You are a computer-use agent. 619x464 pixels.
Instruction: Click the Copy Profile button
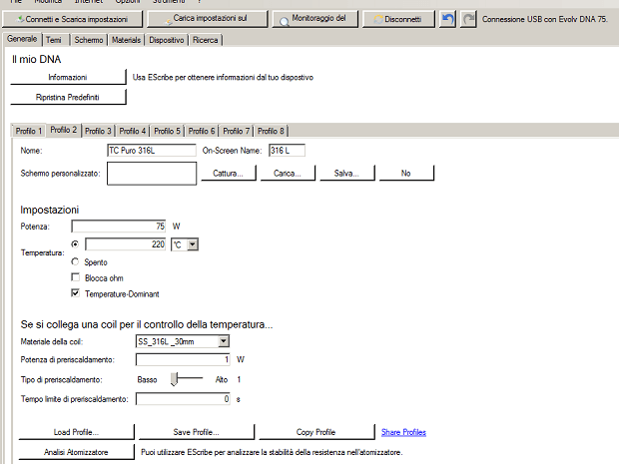tap(316, 432)
